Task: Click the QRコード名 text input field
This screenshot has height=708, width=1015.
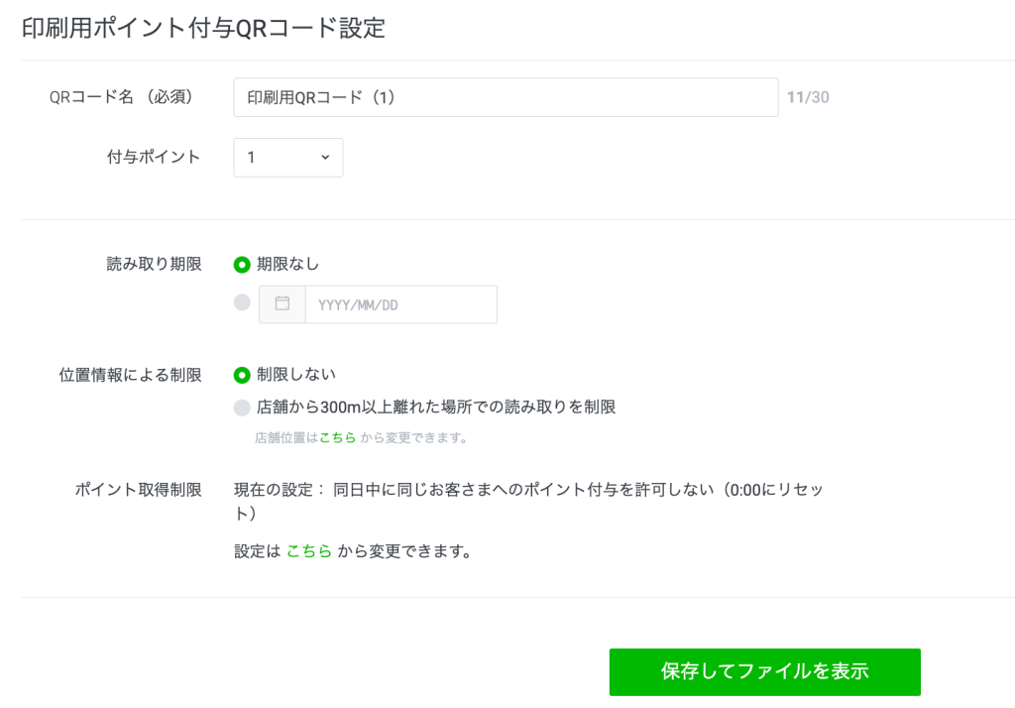Action: tap(506, 96)
